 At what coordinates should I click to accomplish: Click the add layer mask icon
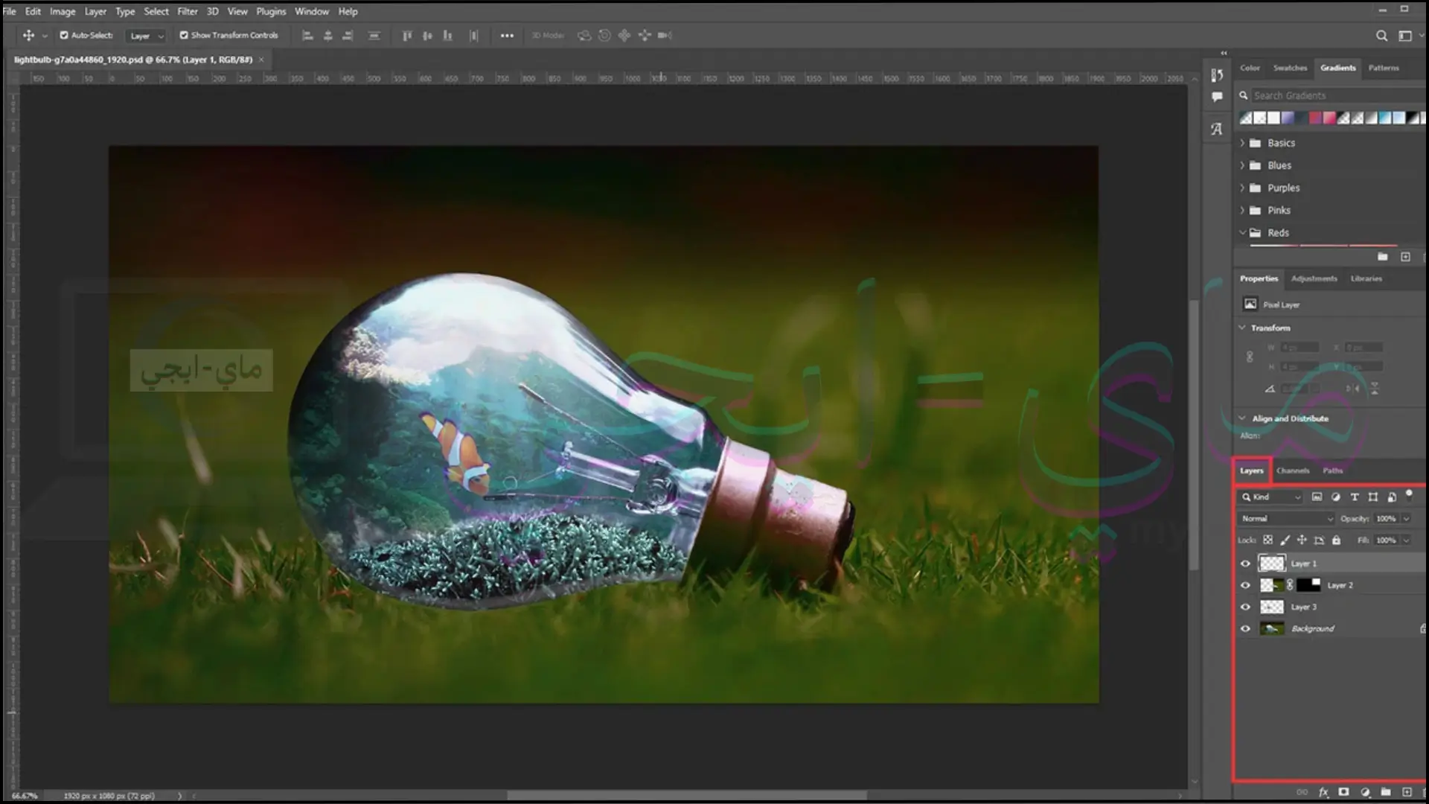[x=1343, y=792]
